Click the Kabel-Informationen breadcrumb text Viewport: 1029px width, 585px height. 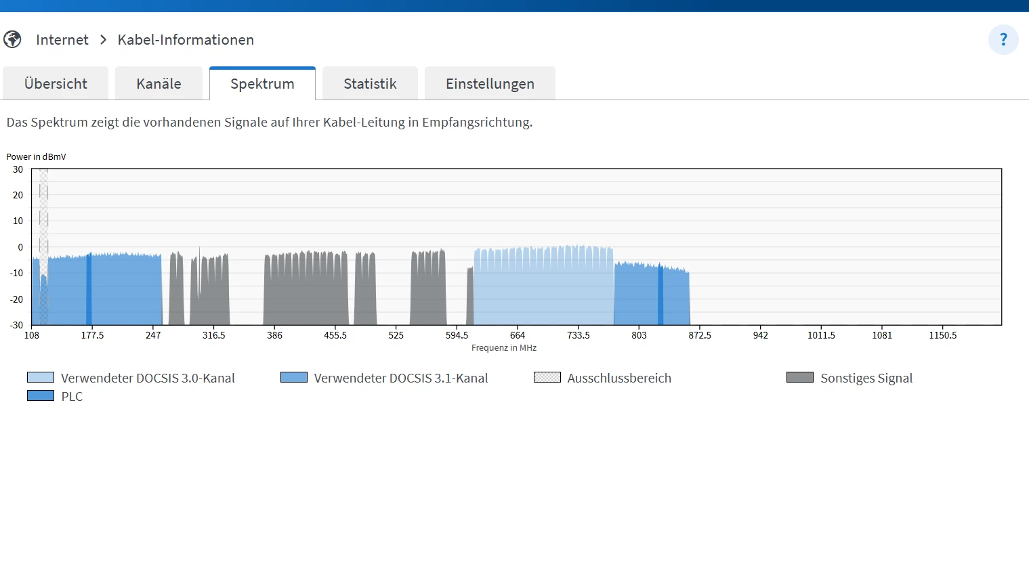coord(186,40)
